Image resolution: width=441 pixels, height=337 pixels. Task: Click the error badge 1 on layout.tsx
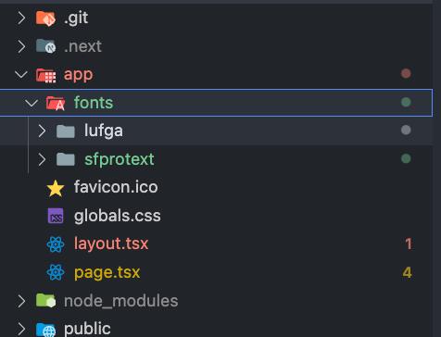tap(409, 244)
